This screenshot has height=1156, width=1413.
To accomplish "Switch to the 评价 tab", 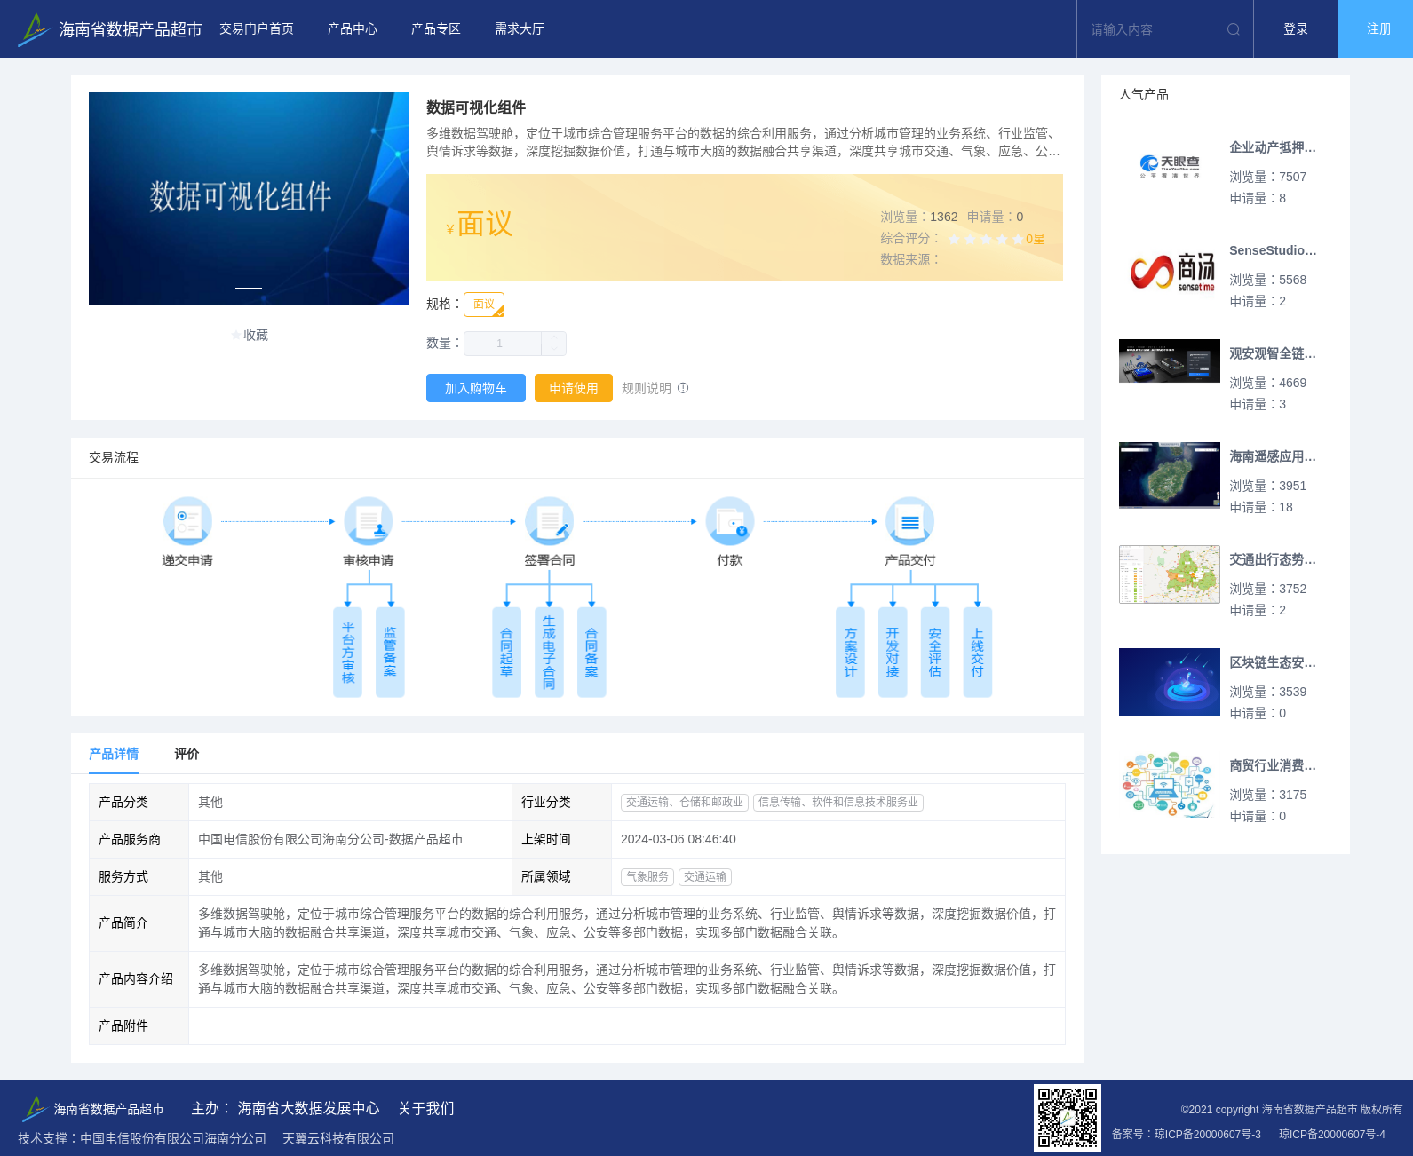I will click(x=187, y=754).
